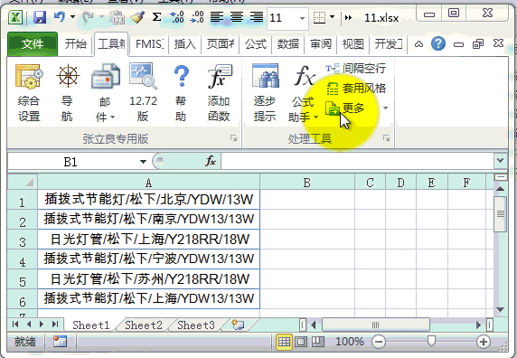Open the borders dropdown arrow

(332, 17)
